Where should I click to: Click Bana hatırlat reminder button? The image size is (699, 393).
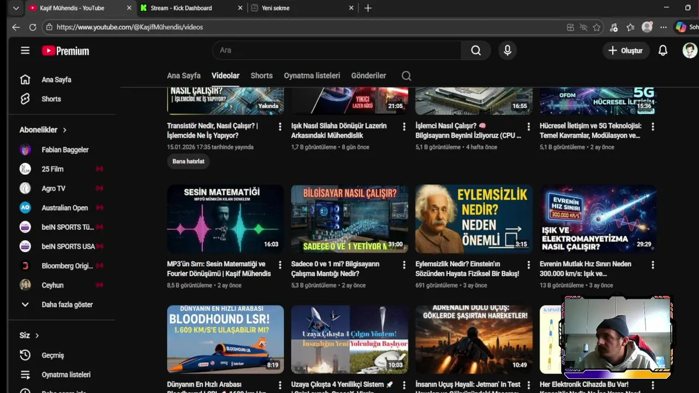click(188, 162)
